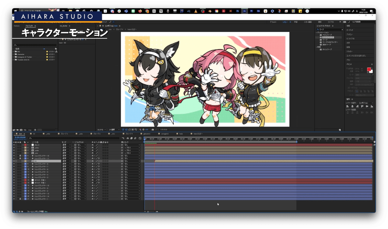This screenshot has width=388, height=229.
Task: Unlock the シェイプレイヤー 1 layer
Action: (20, 199)
